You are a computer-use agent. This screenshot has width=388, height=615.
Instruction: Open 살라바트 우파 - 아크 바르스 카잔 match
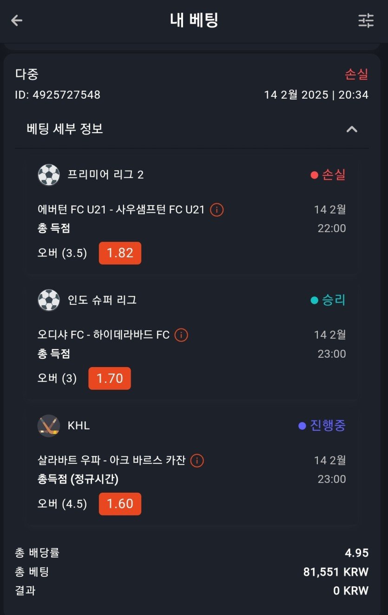click(x=111, y=461)
